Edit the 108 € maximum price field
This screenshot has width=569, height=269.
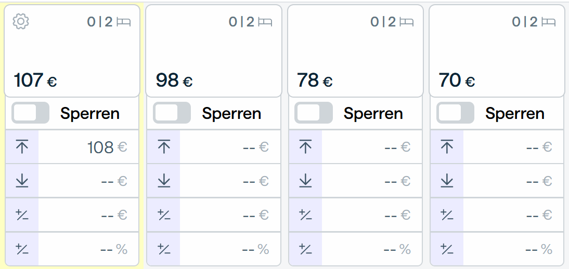click(x=88, y=147)
